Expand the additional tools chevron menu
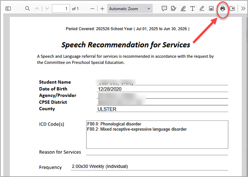This screenshot has height=177, width=248. [x=243, y=9]
